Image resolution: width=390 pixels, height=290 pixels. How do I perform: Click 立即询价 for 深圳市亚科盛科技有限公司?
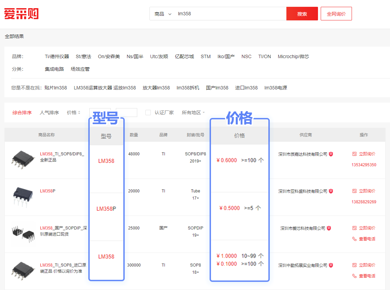pos(364,191)
